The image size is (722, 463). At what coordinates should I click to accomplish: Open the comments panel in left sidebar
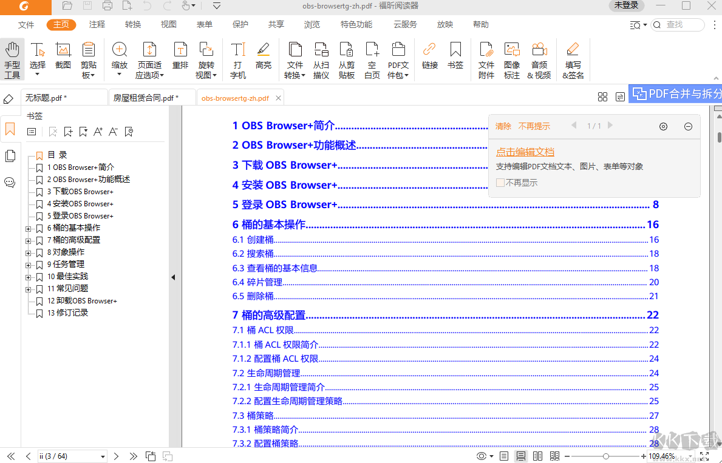(10, 183)
